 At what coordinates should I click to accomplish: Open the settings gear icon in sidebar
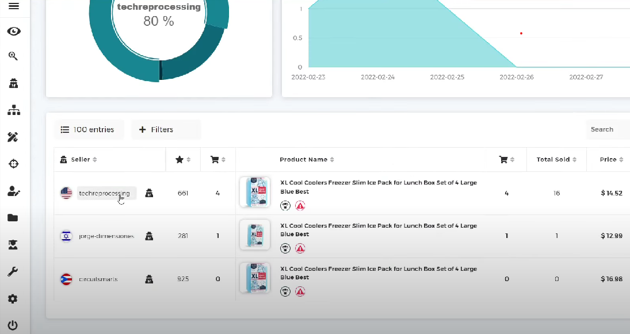coord(13,299)
